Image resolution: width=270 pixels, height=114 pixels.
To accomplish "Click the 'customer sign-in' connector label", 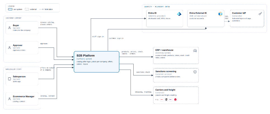I will pos(116,38).
